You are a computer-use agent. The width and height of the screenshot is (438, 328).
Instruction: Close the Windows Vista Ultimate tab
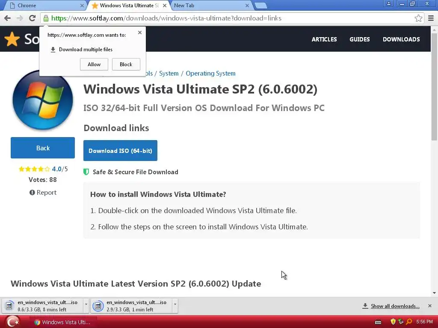tap(165, 6)
